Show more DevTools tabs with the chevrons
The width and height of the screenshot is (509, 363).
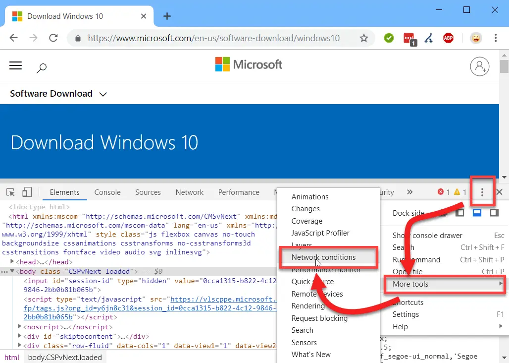[409, 192]
